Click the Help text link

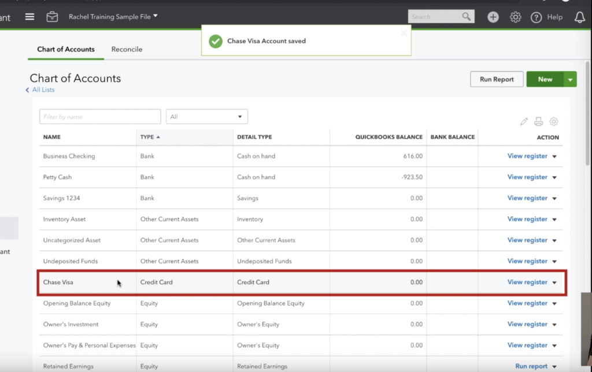(554, 17)
